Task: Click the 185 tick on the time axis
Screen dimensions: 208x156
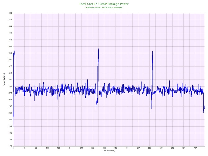Action: (x=59, y=148)
